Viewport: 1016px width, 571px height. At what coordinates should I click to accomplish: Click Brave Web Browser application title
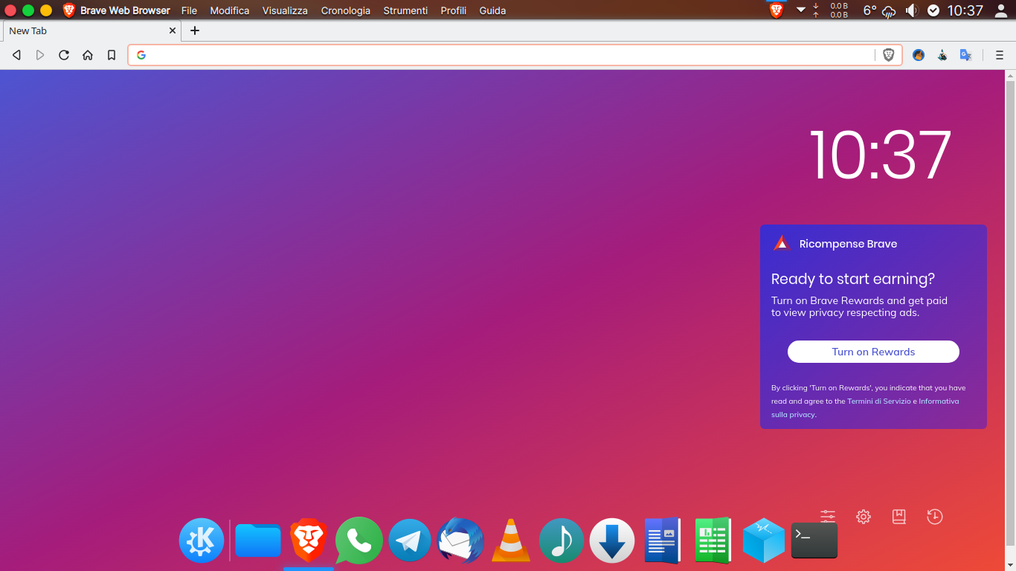click(x=125, y=10)
